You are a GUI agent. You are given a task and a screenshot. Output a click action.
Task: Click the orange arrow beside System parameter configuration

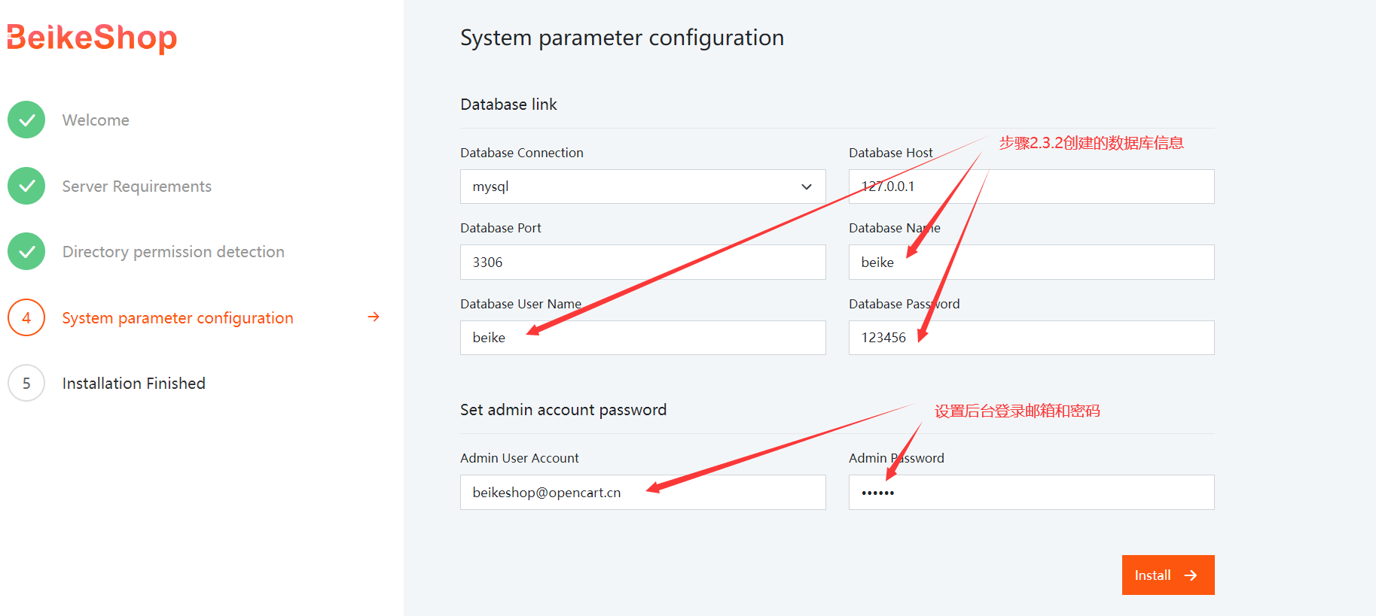click(374, 317)
